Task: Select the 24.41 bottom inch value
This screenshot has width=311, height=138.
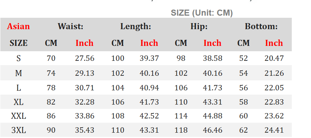Action: click(x=274, y=130)
